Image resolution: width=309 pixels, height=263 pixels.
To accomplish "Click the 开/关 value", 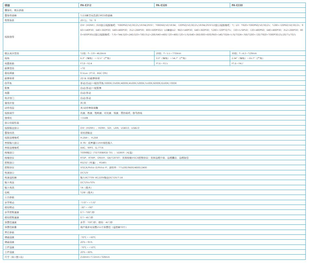I will click(x=83, y=103).
